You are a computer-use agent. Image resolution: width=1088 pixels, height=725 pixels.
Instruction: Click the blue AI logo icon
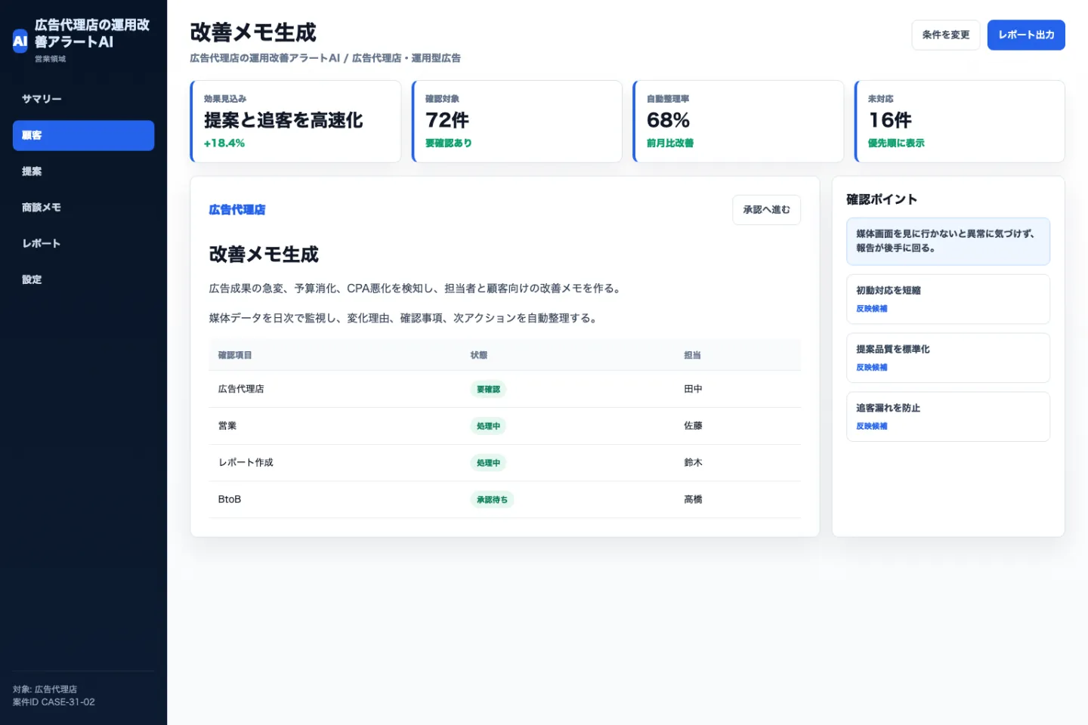20,41
